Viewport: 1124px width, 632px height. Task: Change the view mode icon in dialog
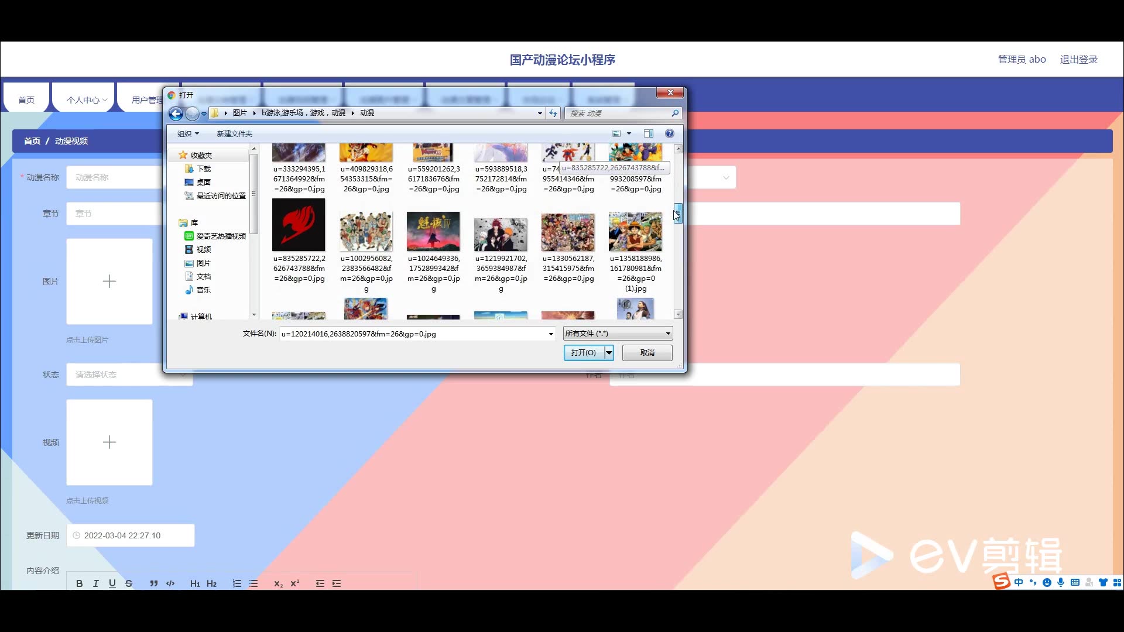click(616, 133)
